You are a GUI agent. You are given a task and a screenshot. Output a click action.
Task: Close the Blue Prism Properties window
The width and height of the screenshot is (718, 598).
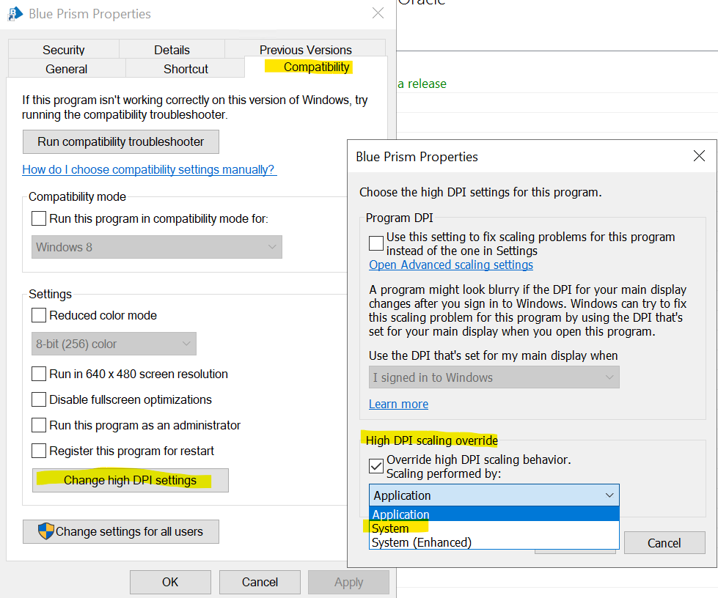click(x=378, y=13)
